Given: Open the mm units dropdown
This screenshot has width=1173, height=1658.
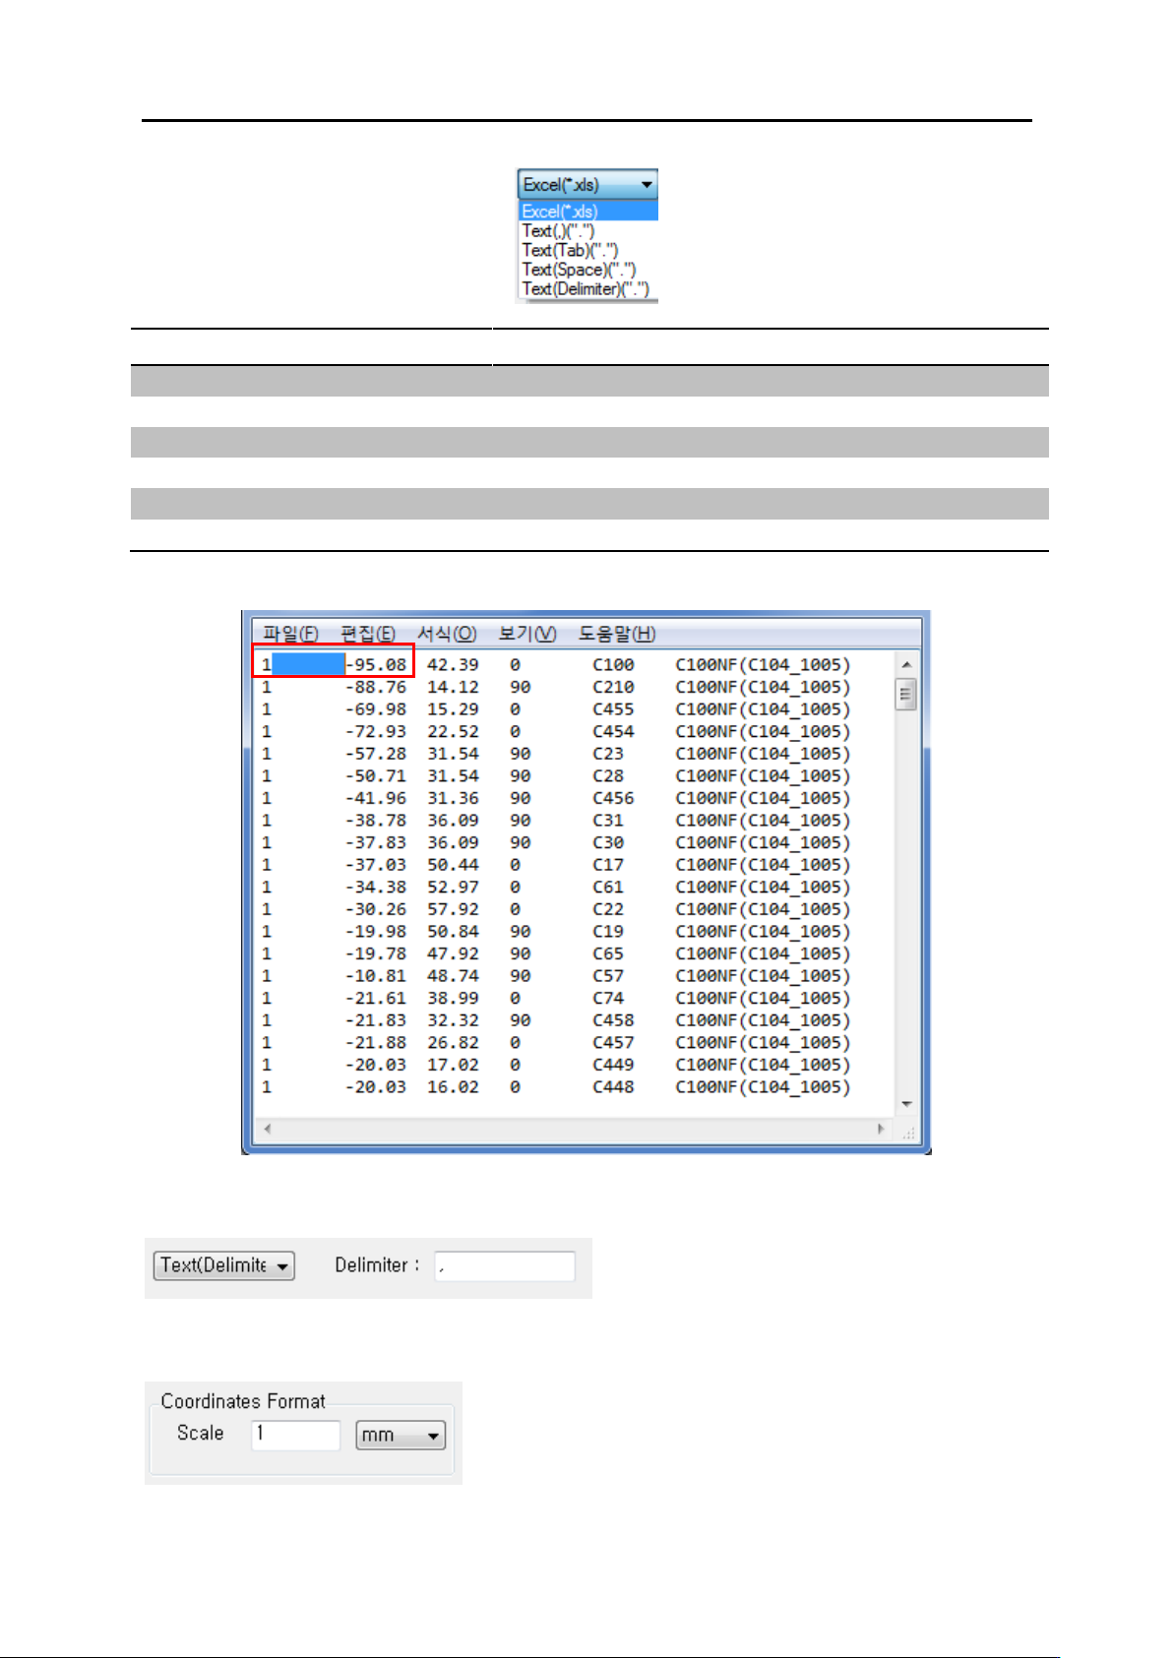Looking at the screenshot, I should pos(401,1436).
